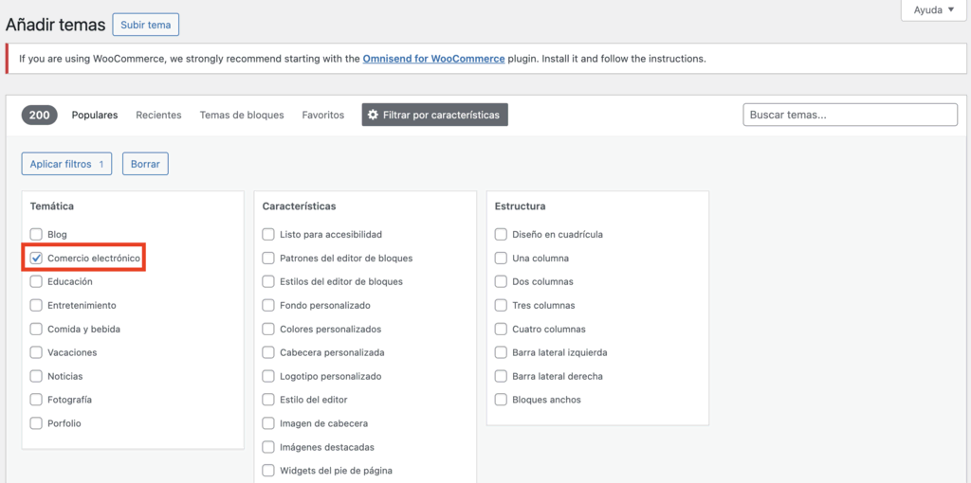Check the Fotografía theme option
This screenshot has width=971, height=483.
37,400
